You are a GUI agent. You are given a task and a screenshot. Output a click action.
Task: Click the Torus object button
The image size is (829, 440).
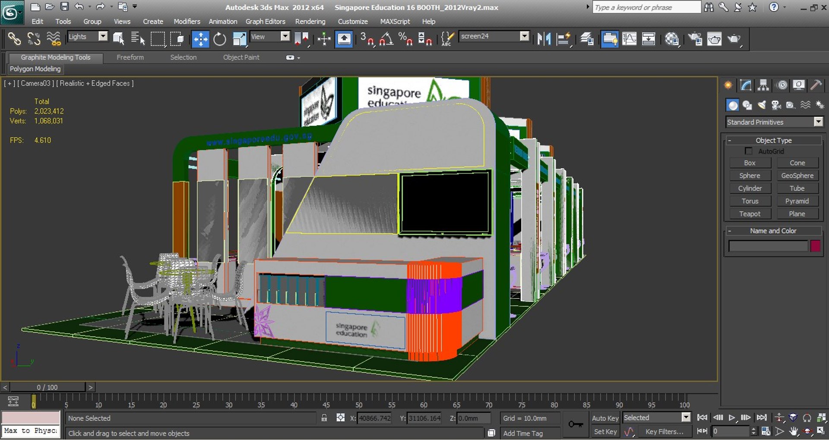click(x=750, y=201)
